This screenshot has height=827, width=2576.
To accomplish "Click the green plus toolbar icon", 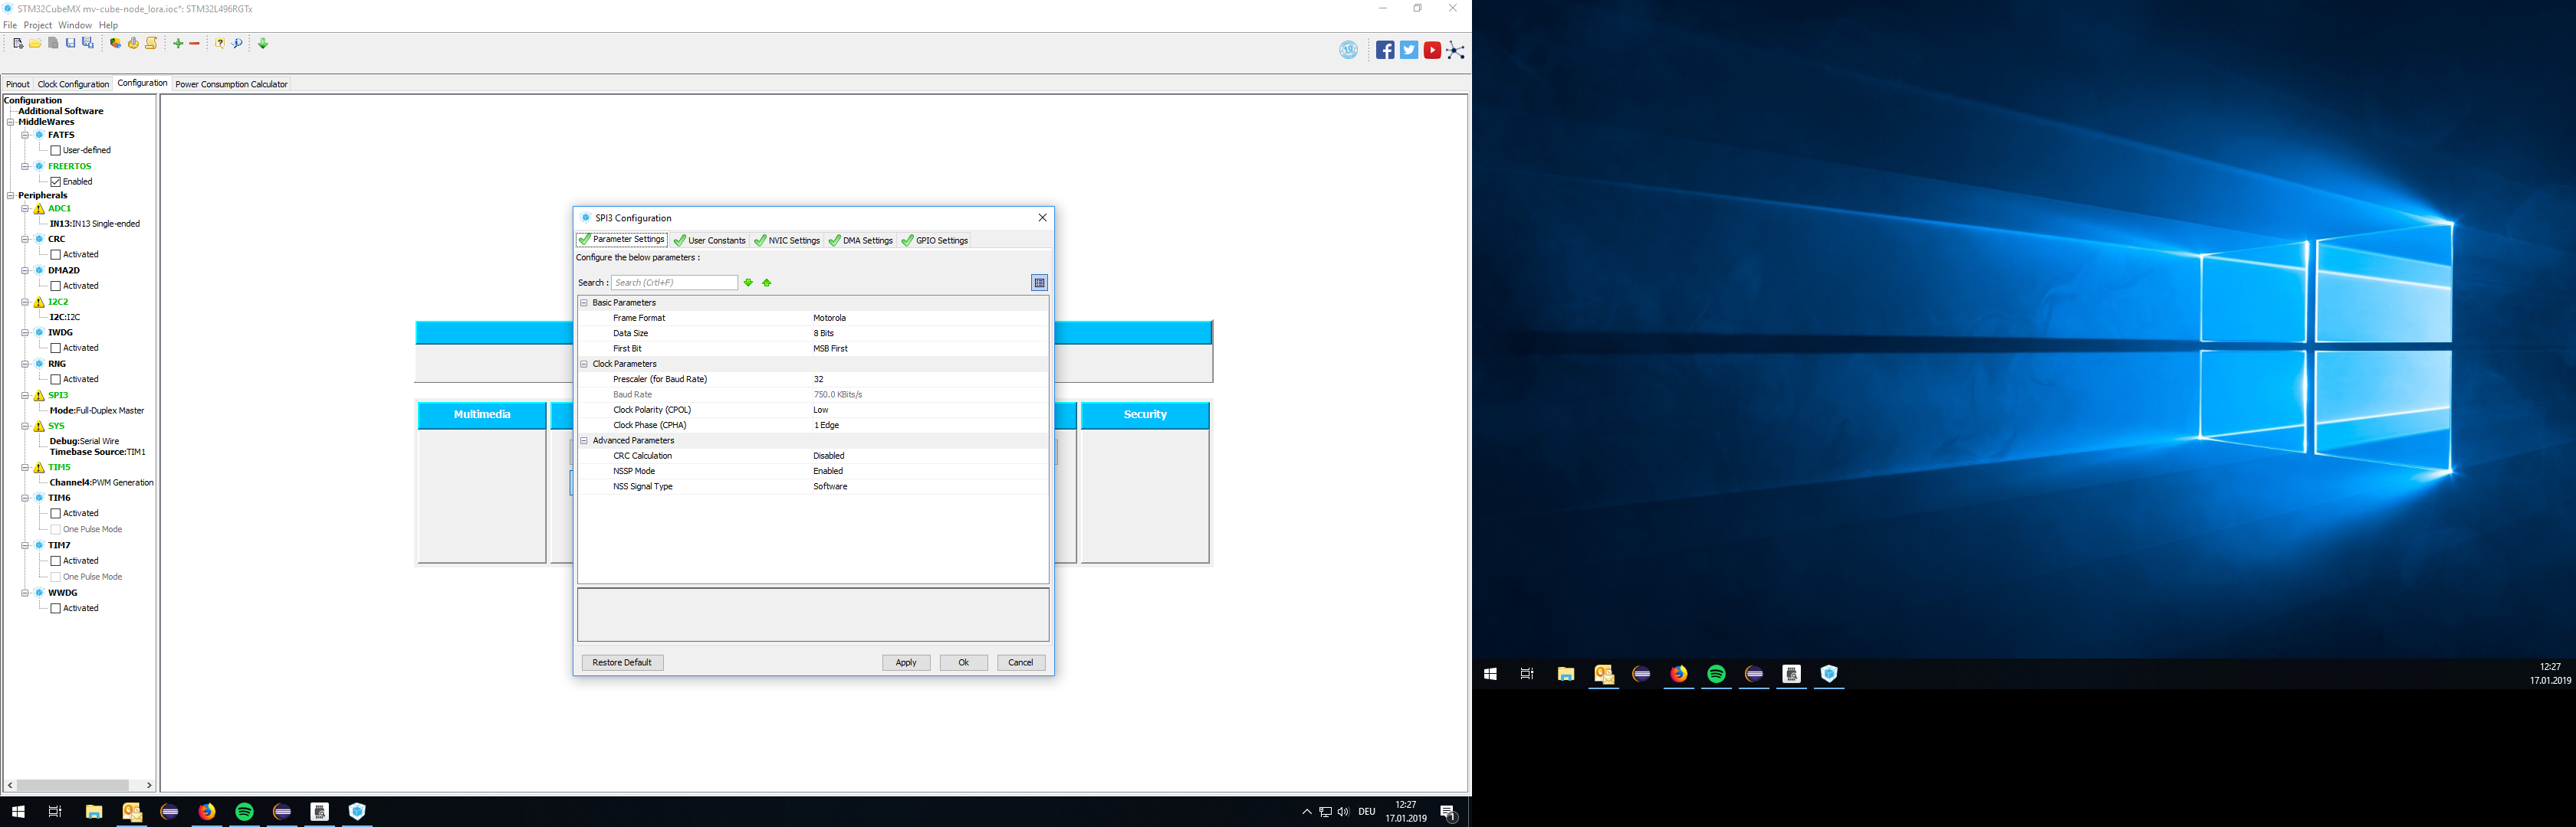I will 178,44.
